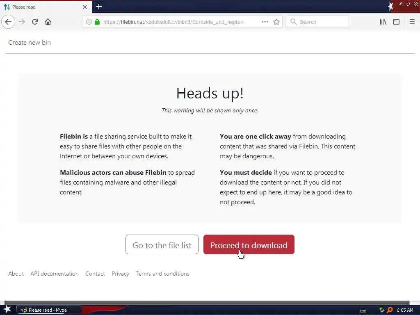This screenshot has width=420, height=315.
Task: Open the API documentation footer link
Action: (55, 274)
